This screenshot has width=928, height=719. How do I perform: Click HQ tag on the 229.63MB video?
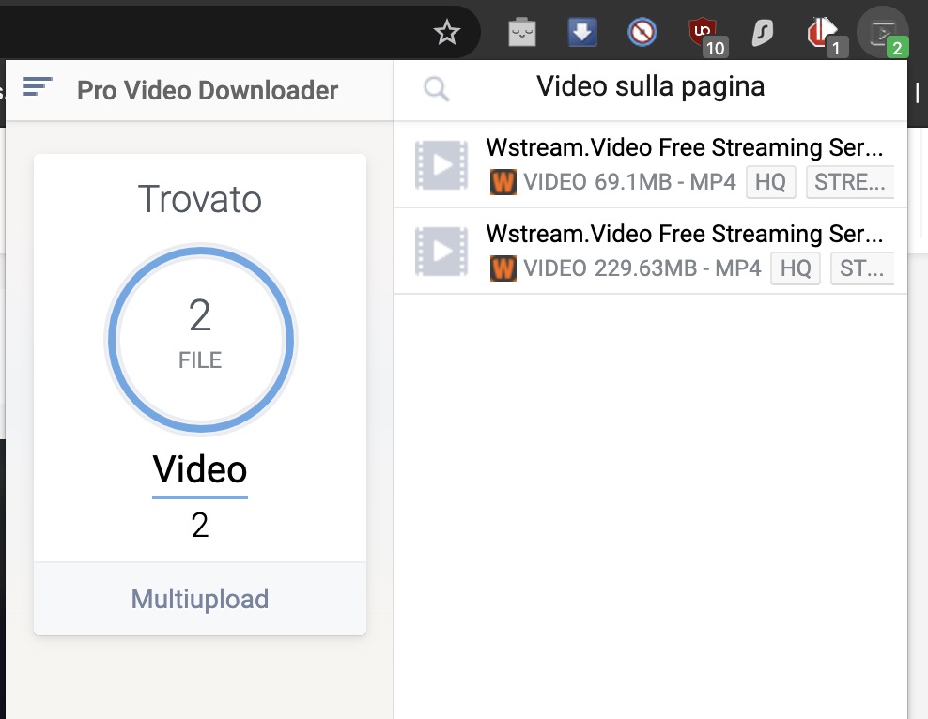click(x=795, y=269)
